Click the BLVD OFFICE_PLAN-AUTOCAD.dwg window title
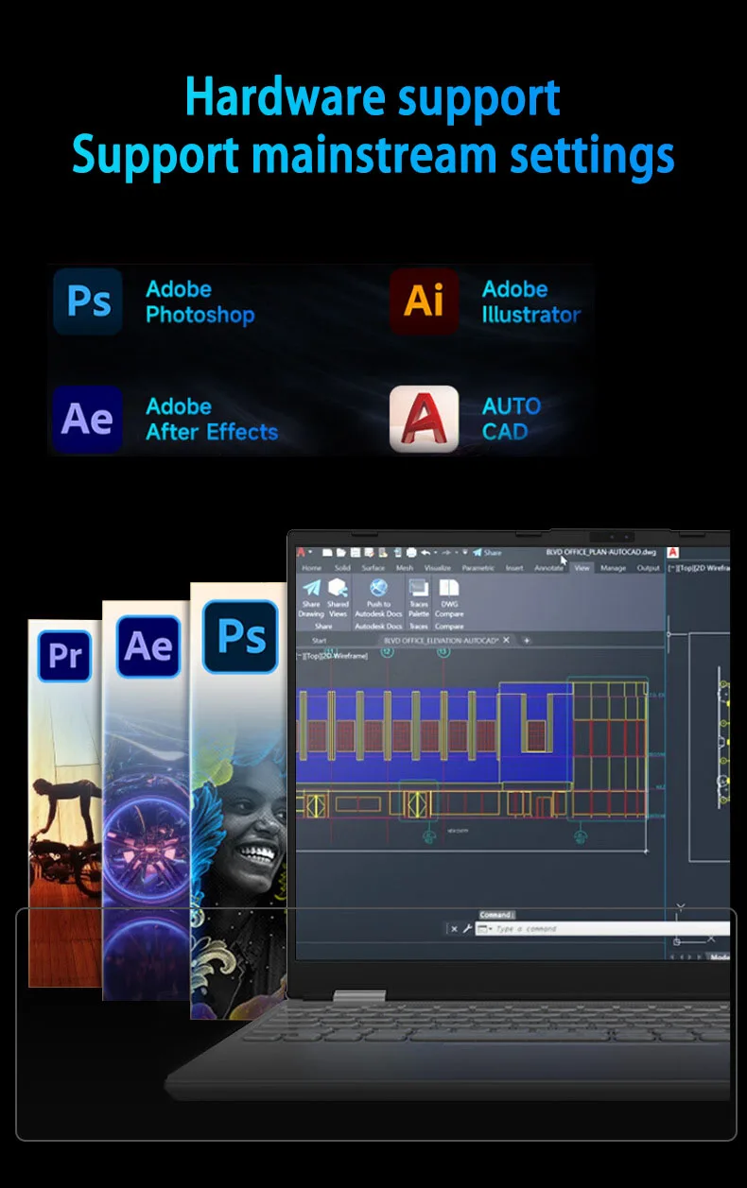Screen dimensions: 747x1188 (601, 552)
